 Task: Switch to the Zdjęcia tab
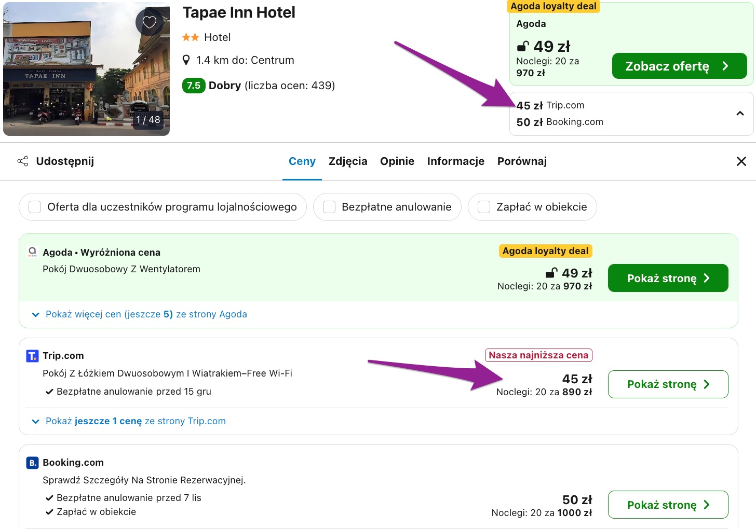coord(348,161)
